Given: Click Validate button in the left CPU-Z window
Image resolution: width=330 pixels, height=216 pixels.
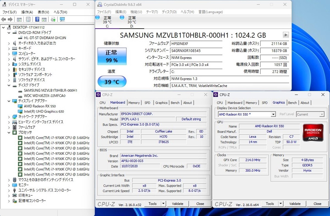Looking at the screenshot, I should pos(177,204).
